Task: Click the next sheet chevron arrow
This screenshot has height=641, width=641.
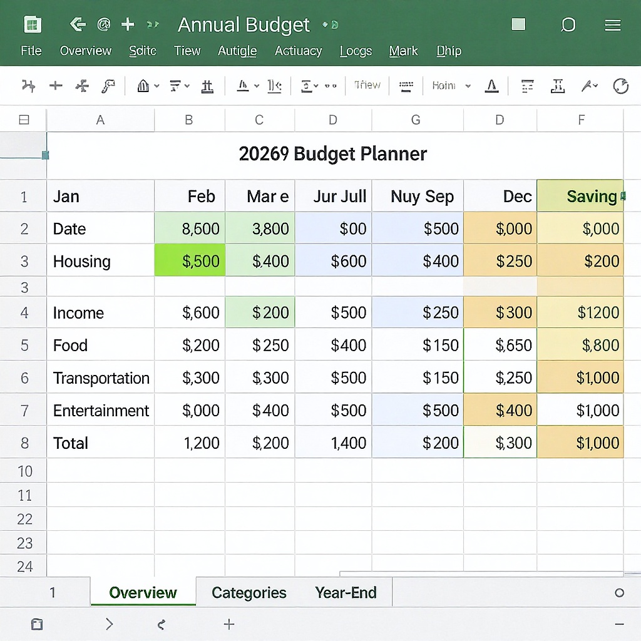Action: point(109,624)
